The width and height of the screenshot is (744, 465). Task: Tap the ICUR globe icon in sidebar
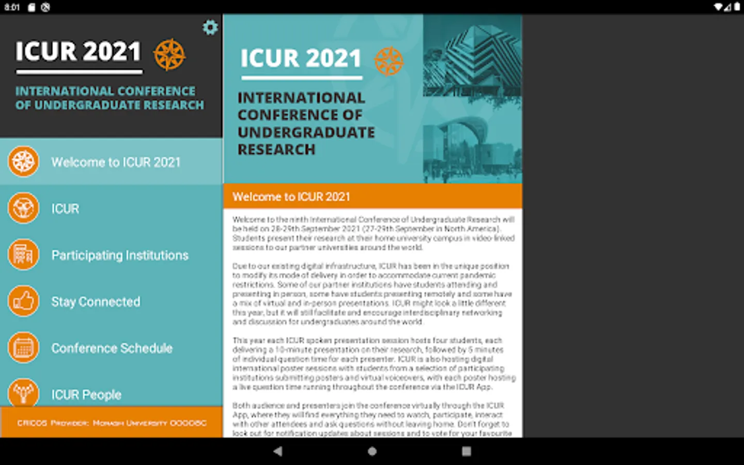pyautogui.click(x=23, y=208)
